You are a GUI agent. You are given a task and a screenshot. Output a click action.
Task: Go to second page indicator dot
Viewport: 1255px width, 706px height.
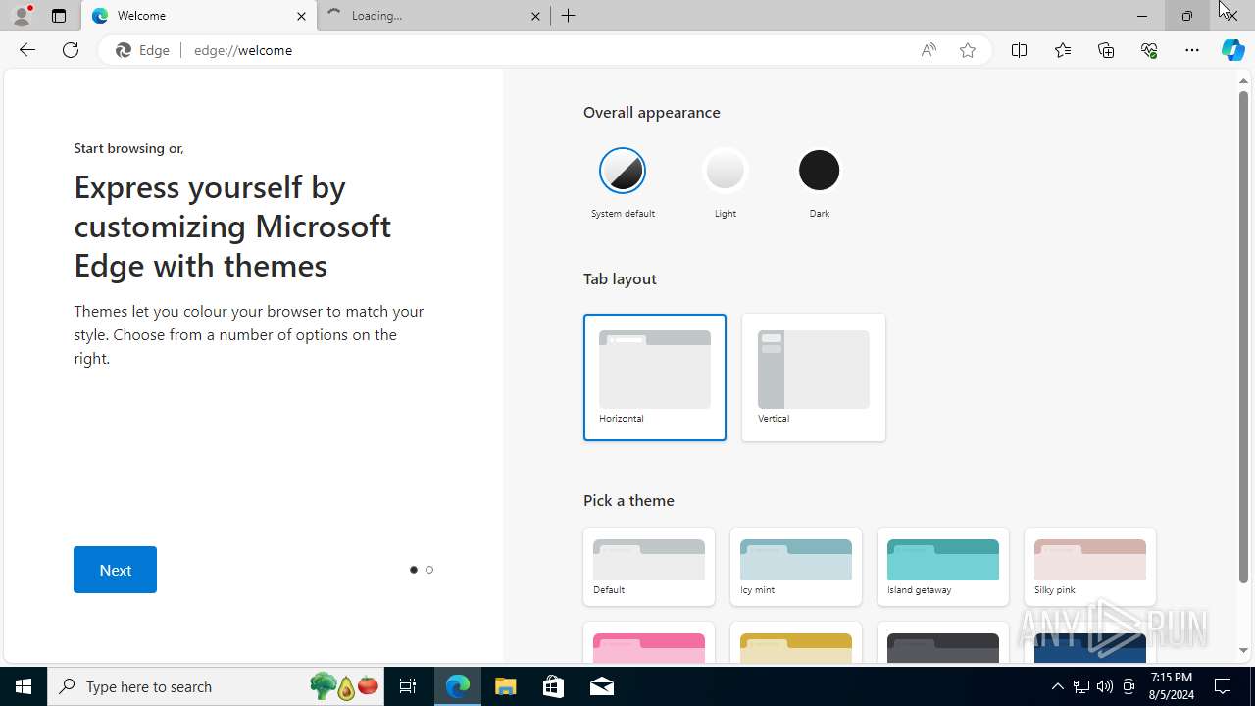(x=429, y=570)
